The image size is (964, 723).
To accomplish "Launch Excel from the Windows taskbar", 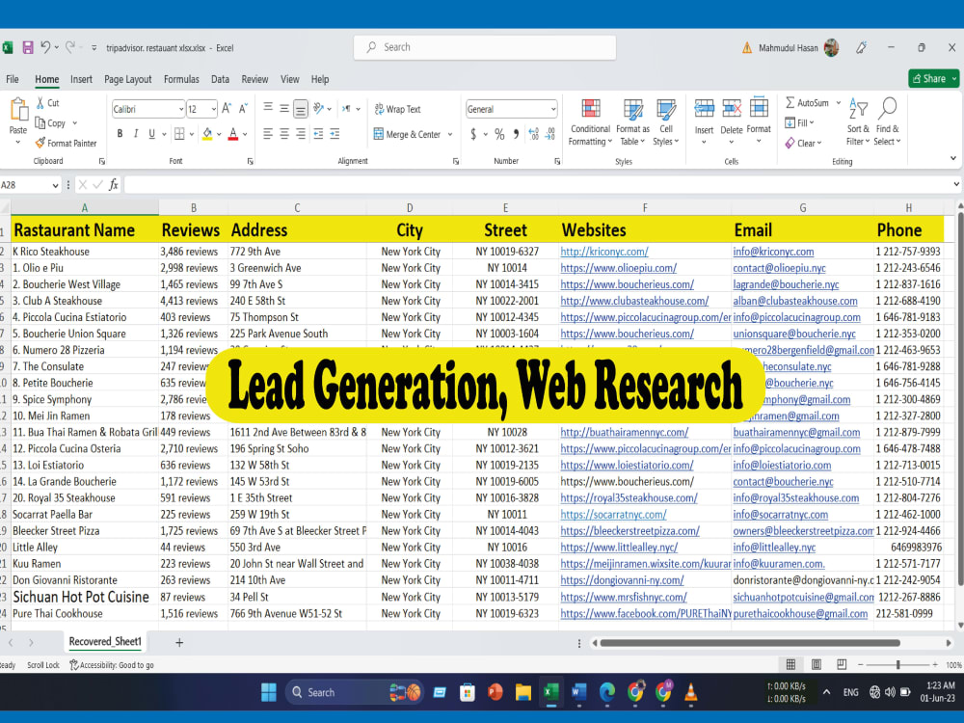I will point(550,692).
